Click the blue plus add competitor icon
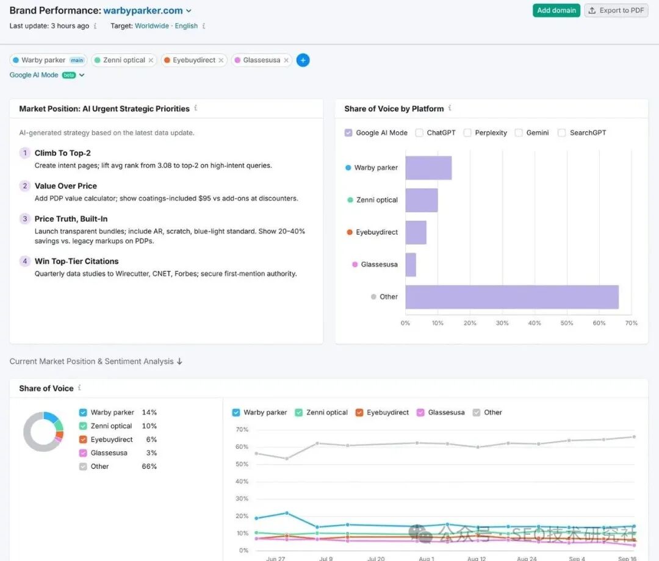This screenshot has height=561, width=659. [x=303, y=60]
